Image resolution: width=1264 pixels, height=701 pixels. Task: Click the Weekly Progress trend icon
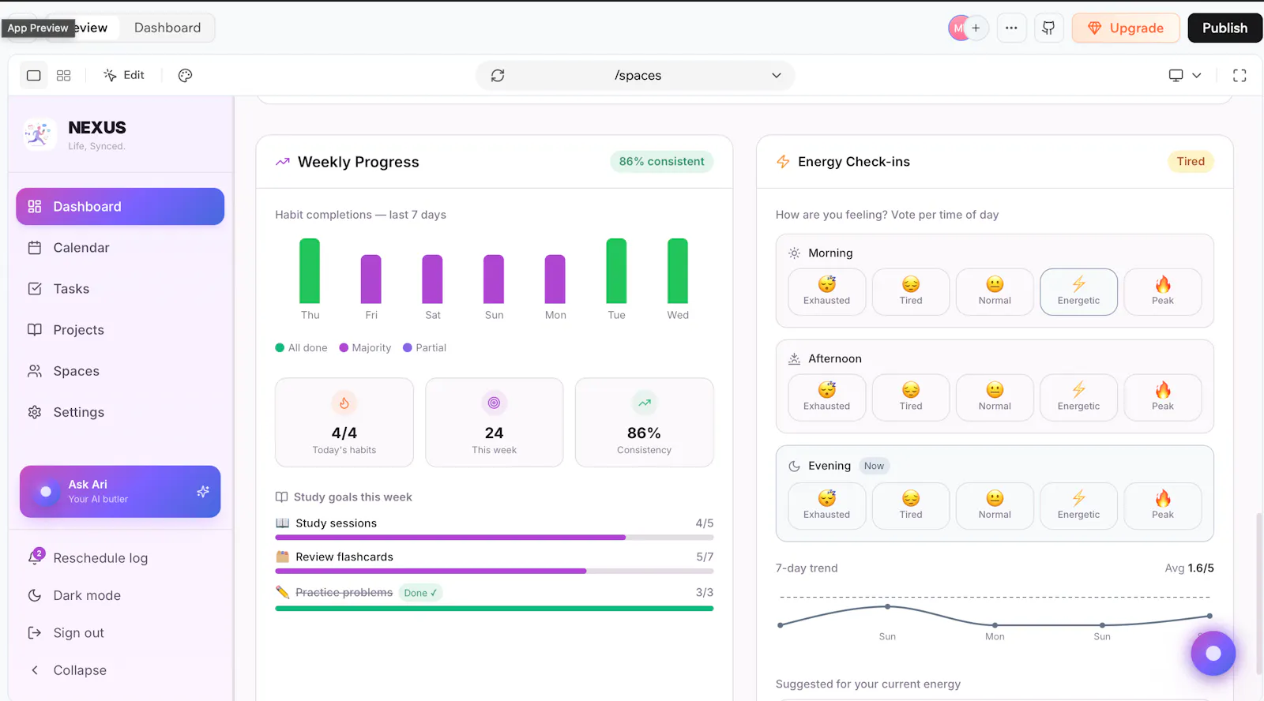(283, 162)
